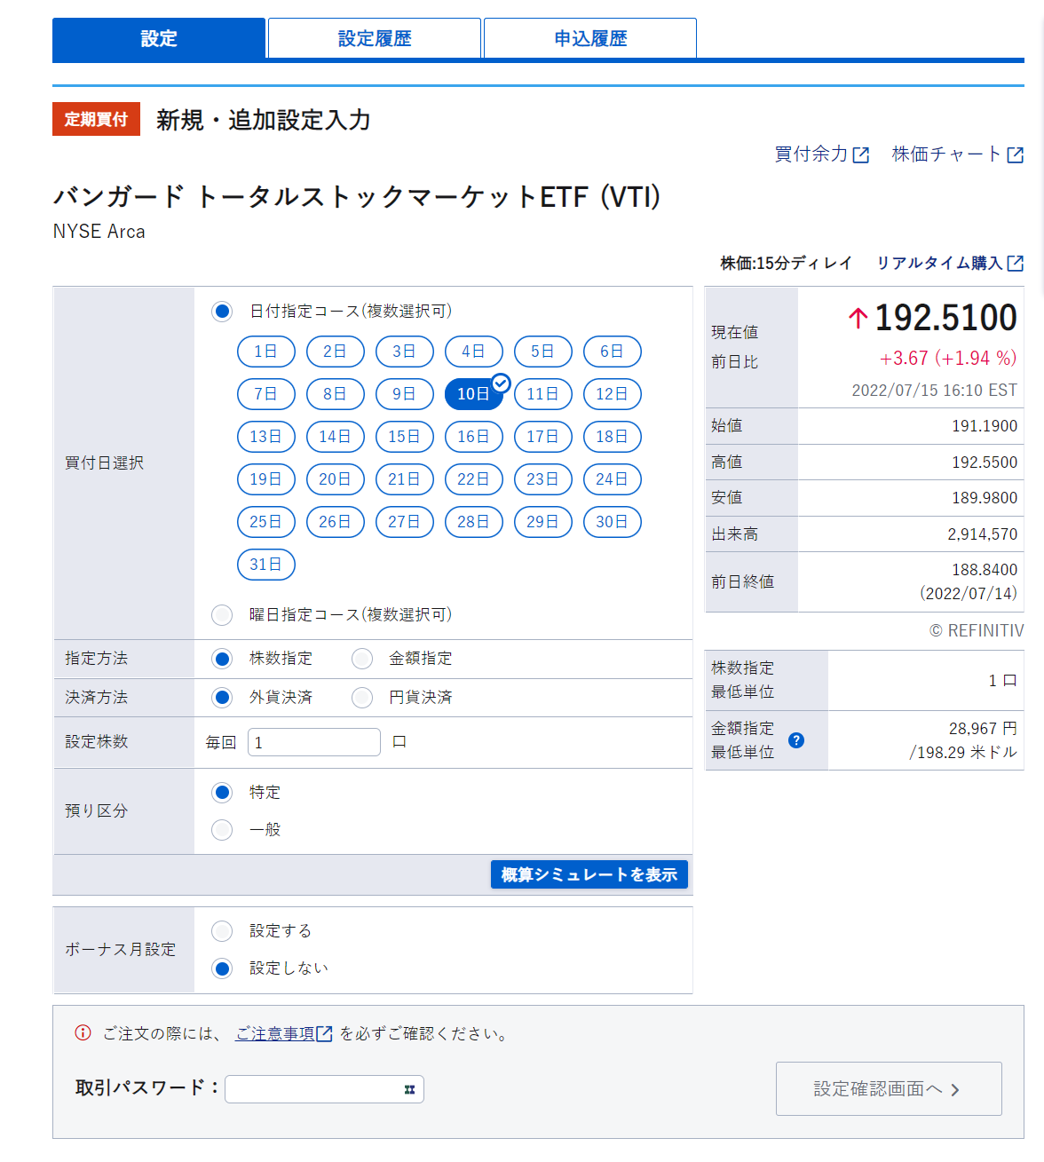1044x1162 pixels.
Task: Choose 金額指定 as the specification method
Action: [362, 659]
